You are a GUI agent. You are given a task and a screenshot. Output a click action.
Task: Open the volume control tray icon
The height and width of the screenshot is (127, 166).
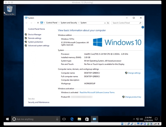tap(141, 119)
